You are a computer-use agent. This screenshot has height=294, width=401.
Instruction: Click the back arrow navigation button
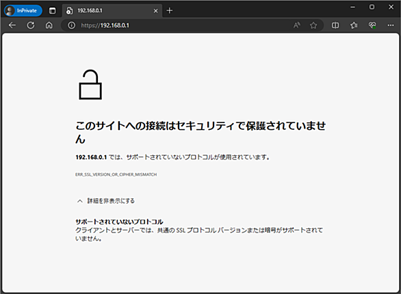click(x=12, y=25)
